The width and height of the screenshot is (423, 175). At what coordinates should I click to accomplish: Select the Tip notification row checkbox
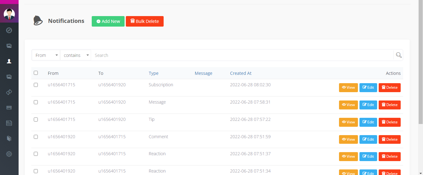click(36, 119)
